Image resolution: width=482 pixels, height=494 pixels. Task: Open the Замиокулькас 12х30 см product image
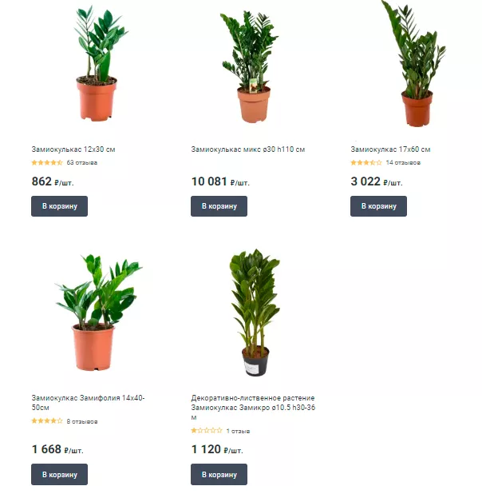97,64
